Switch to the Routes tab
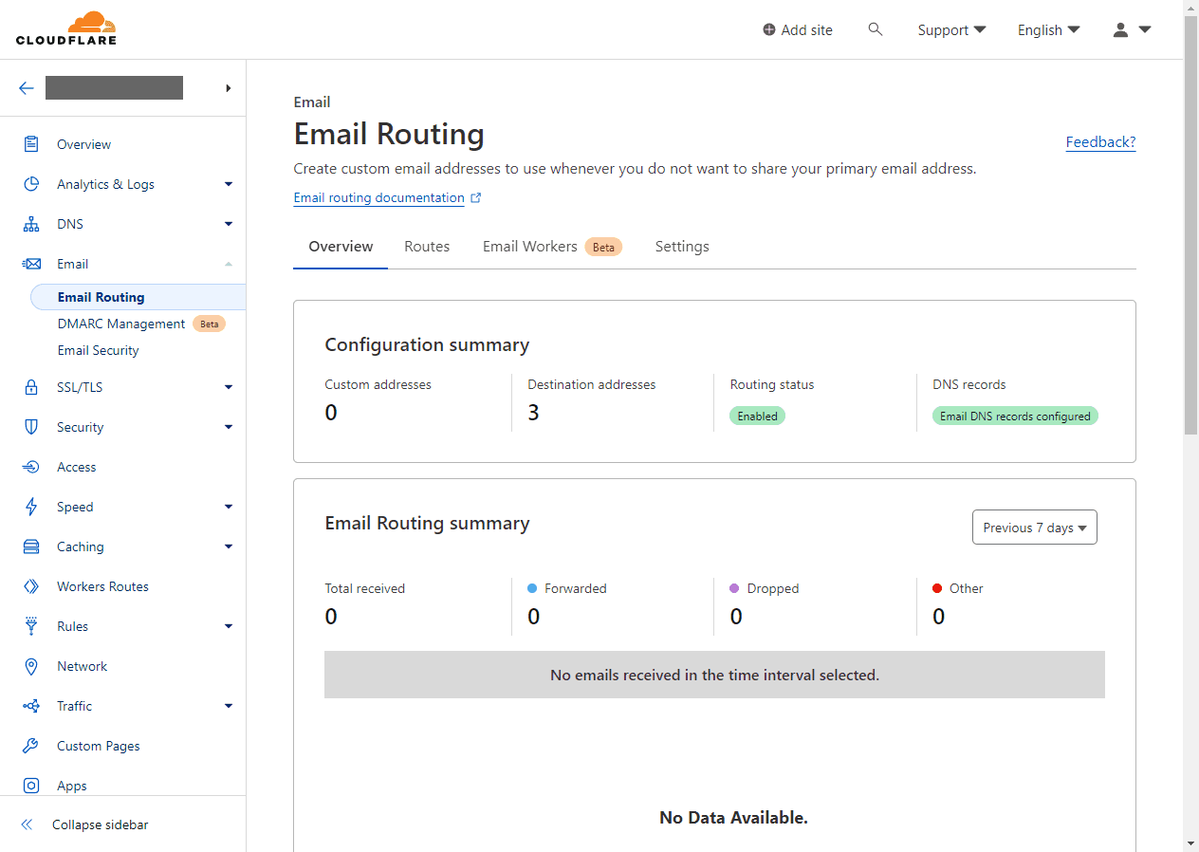Screen dimensions: 1199x852 (427, 247)
